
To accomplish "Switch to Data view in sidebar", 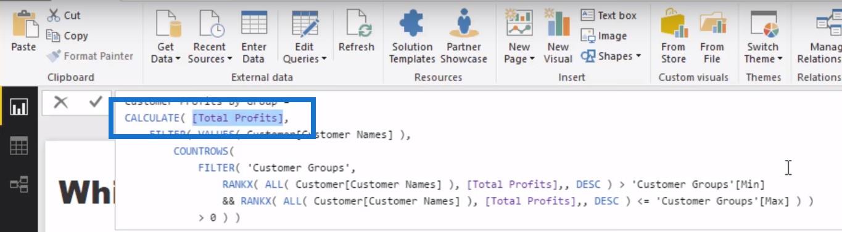I will click(x=19, y=146).
